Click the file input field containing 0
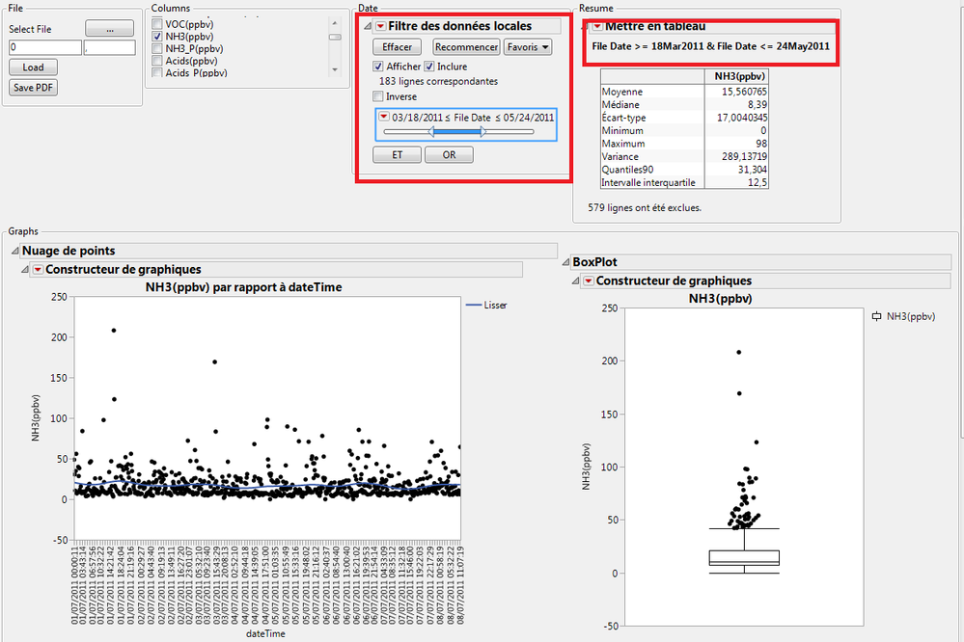This screenshot has height=642, width=964. 45,47
